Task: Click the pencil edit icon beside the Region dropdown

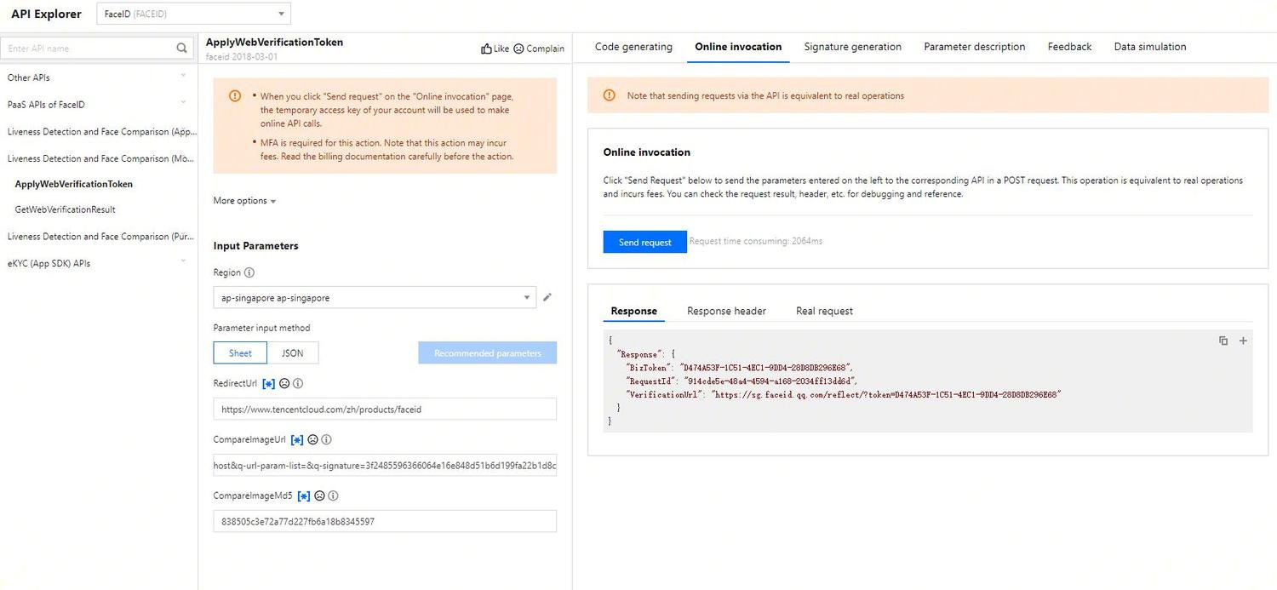Action: point(547,297)
